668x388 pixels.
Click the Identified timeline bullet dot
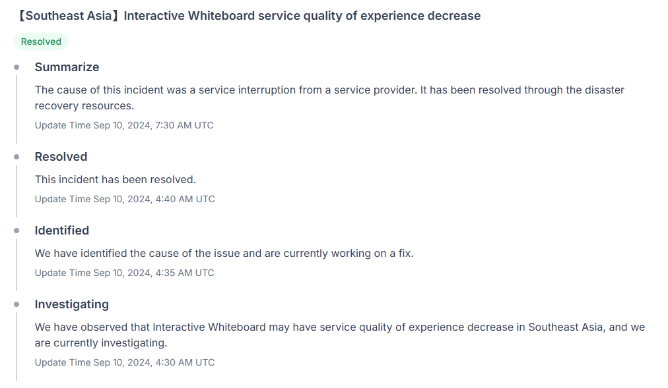pyautogui.click(x=17, y=231)
